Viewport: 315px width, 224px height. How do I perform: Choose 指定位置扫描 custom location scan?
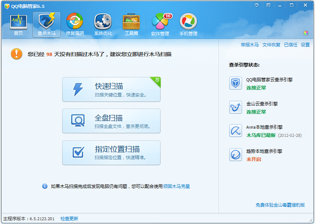click(x=111, y=153)
